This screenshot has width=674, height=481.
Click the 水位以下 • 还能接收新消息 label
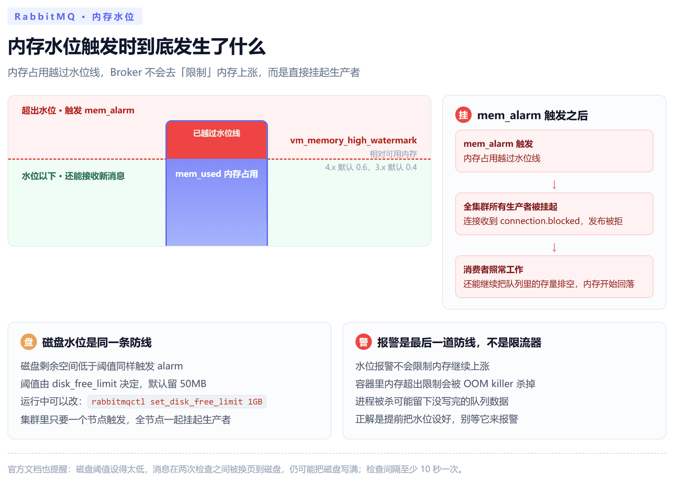(73, 176)
